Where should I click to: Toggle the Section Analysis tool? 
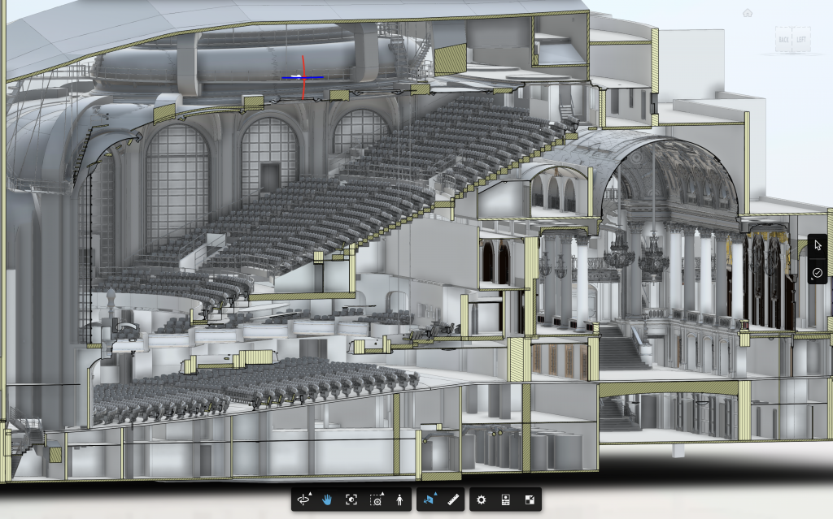point(429,500)
